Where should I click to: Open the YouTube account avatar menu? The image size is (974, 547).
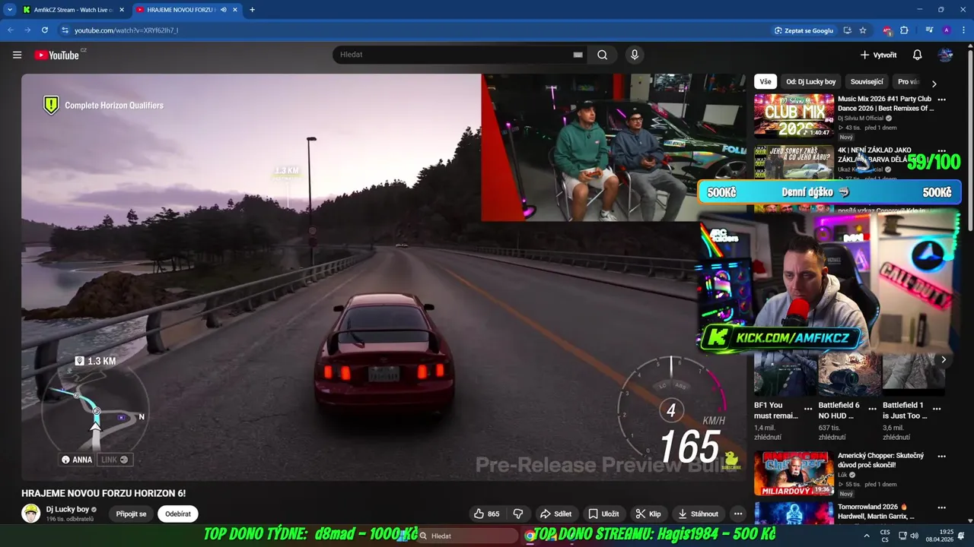coord(945,55)
